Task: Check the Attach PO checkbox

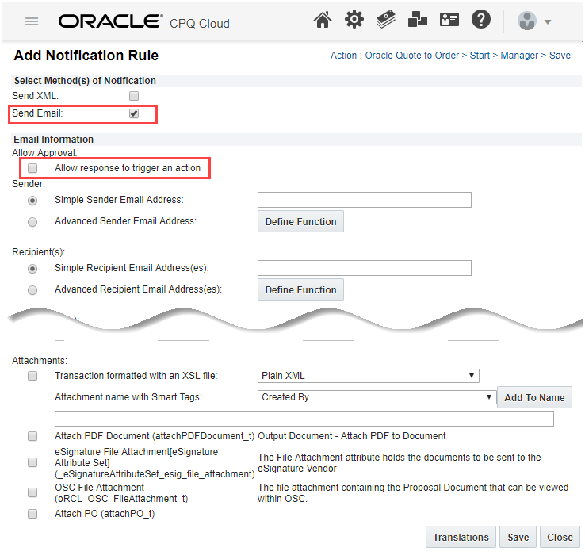Action: (x=32, y=515)
